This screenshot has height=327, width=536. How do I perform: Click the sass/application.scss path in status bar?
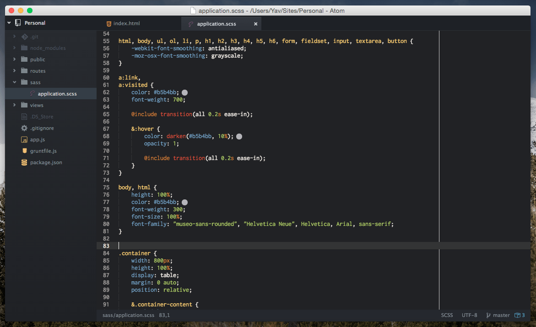(128, 315)
